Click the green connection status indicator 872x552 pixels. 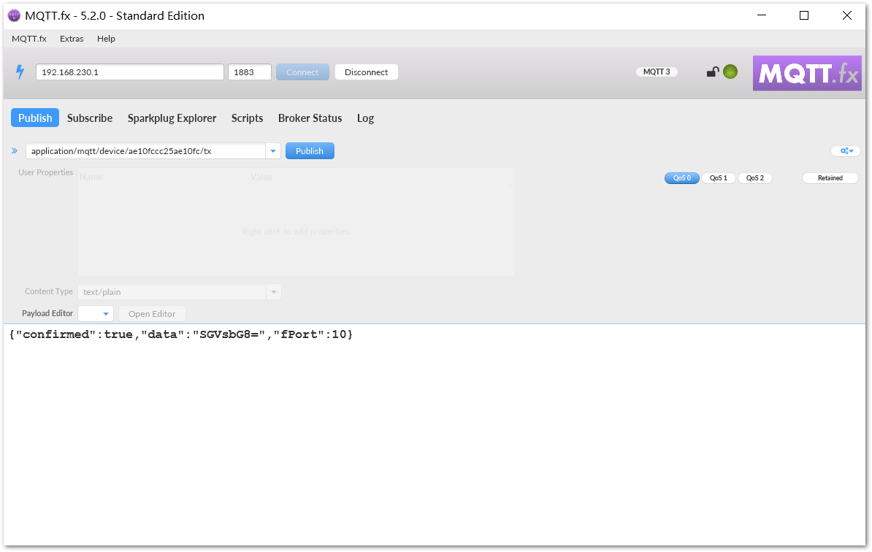click(730, 72)
